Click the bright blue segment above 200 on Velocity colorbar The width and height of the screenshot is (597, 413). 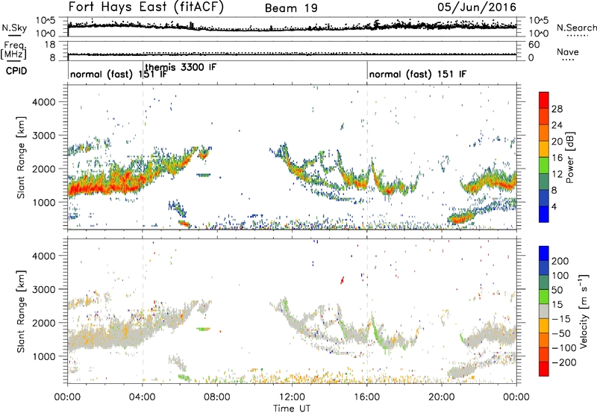point(544,253)
